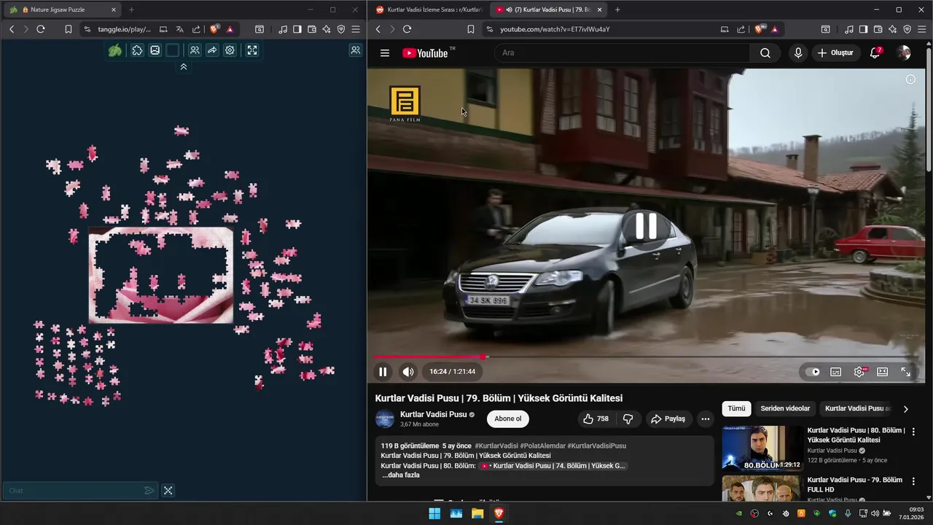Open the Tanggle leaf logo menu
933x525 pixels.
click(115, 50)
